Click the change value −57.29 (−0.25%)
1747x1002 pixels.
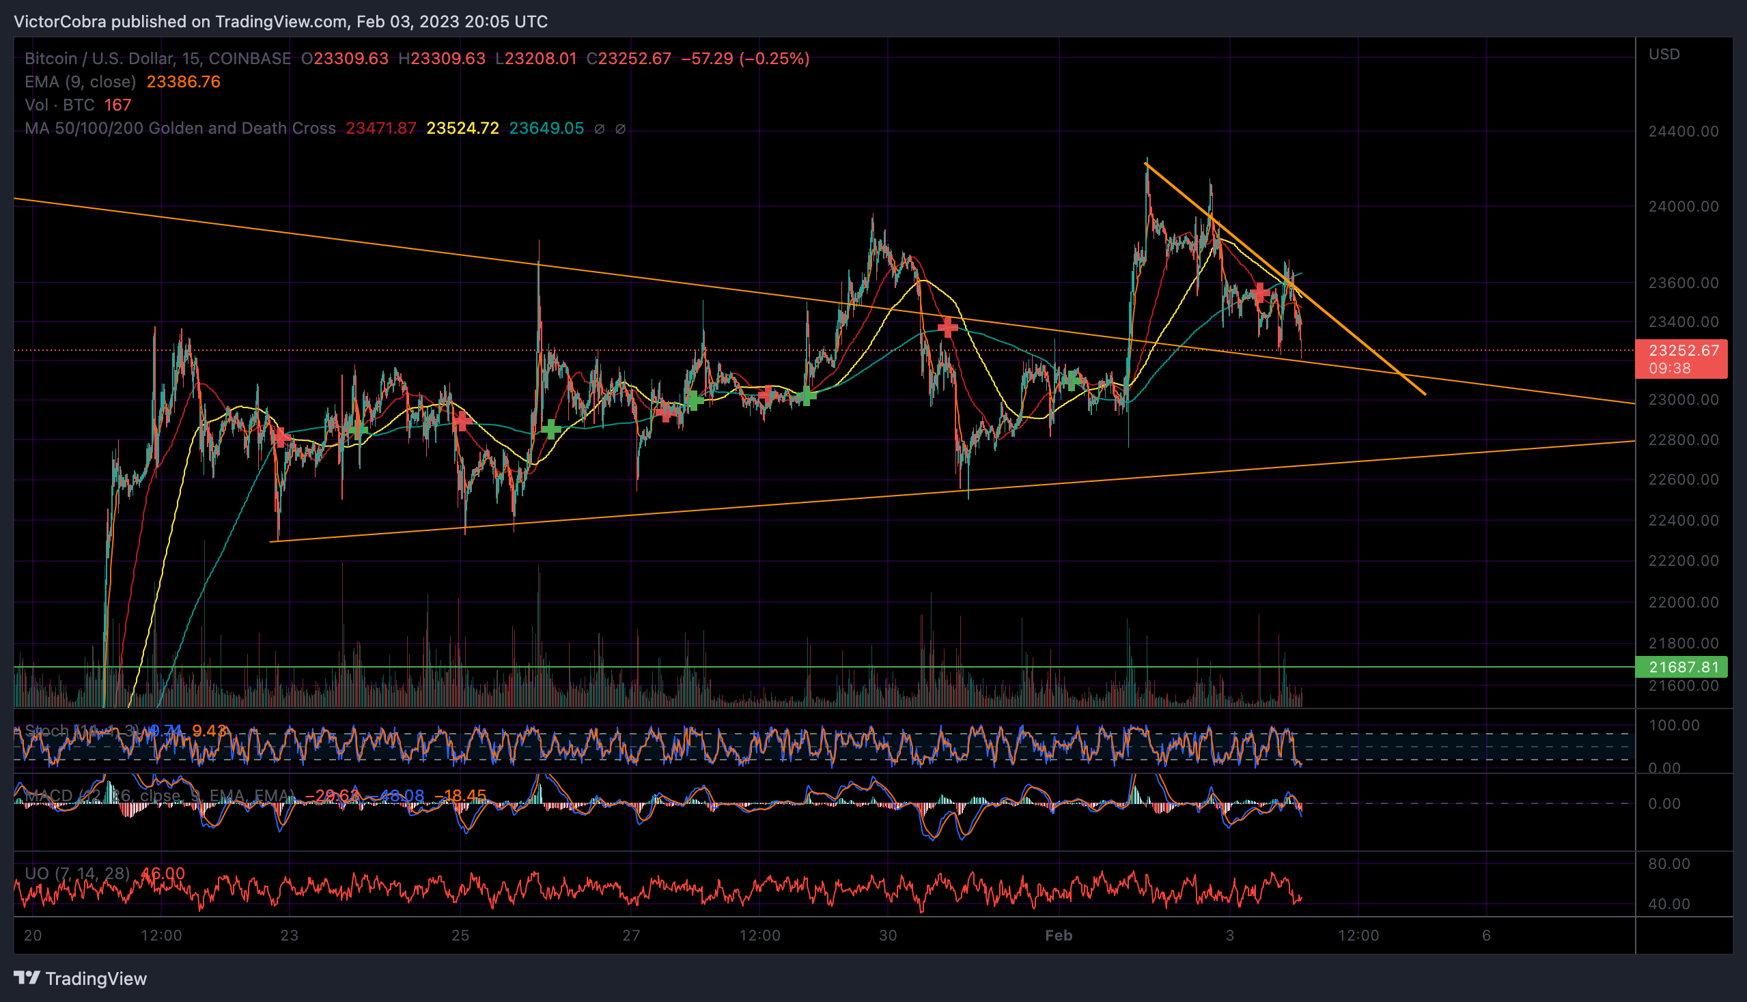coord(746,59)
